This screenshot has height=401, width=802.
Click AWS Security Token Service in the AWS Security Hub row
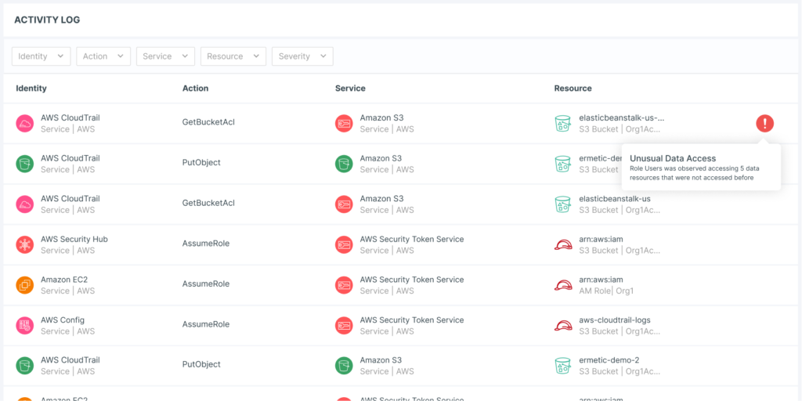point(412,239)
